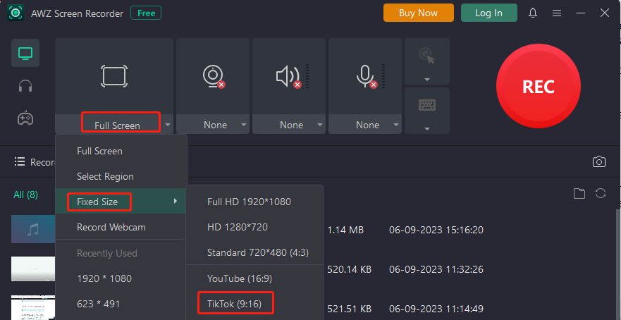
Task: Select YouTube (16:9) size
Action: (x=254, y=278)
